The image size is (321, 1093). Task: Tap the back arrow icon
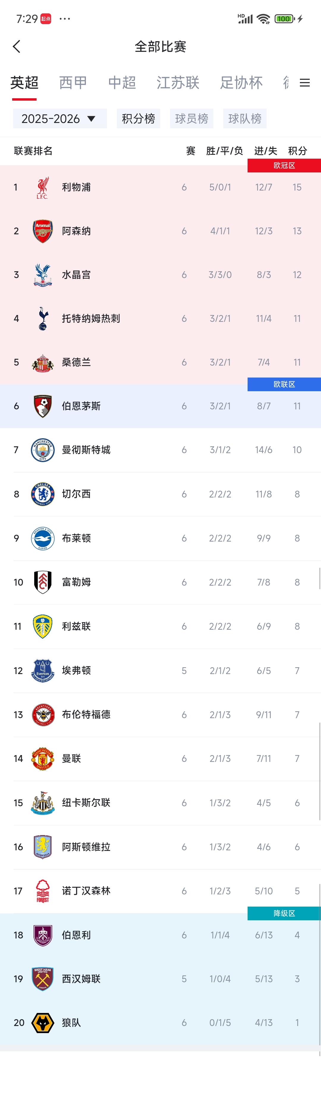tap(17, 47)
